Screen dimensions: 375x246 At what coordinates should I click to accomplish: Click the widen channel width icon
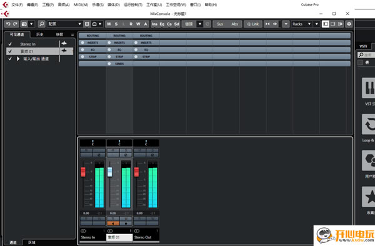pos(275,24)
